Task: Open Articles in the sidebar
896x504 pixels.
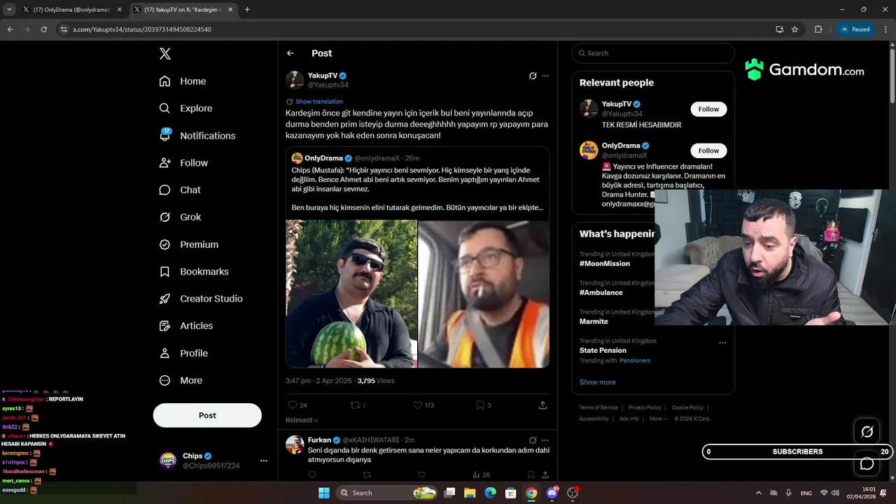Action: pyautogui.click(x=186, y=325)
